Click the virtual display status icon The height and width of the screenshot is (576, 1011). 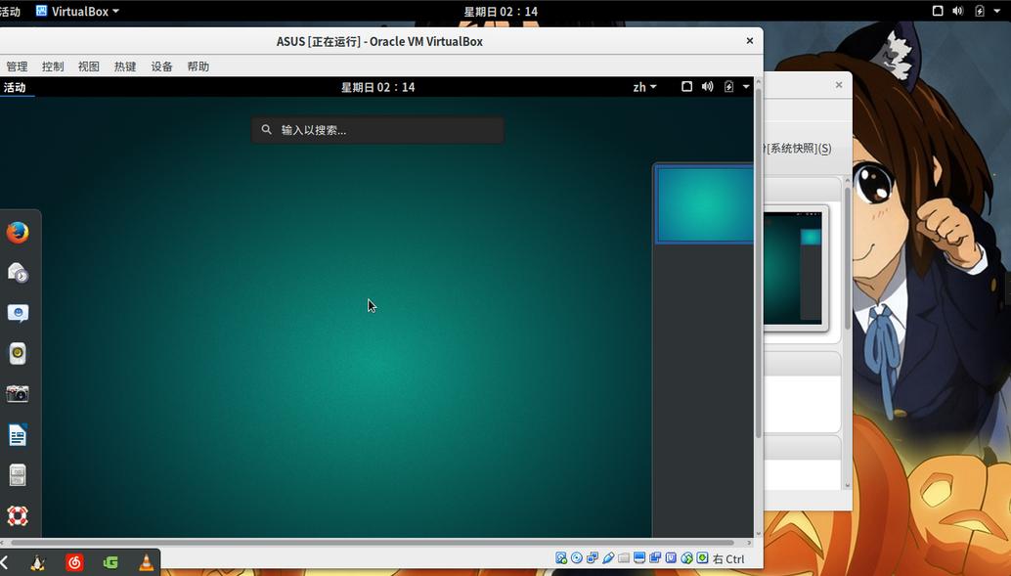(639, 558)
